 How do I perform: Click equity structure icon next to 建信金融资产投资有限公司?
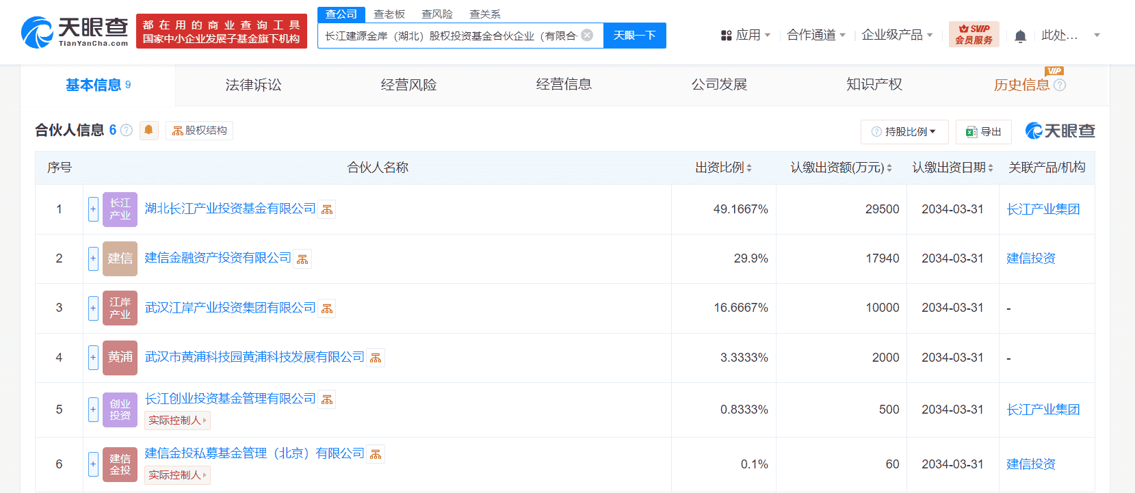point(302,259)
